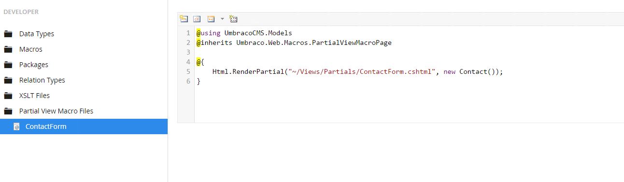Click the ContactForm file icon in tree
Image resolution: width=624 pixels, height=182 pixels.
(16, 126)
